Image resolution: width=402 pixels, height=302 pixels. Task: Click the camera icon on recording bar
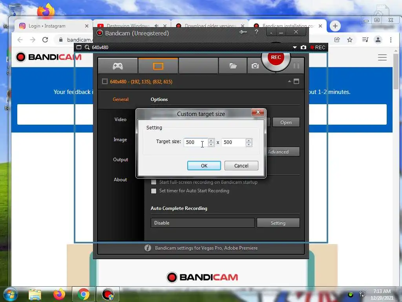pyautogui.click(x=303, y=48)
